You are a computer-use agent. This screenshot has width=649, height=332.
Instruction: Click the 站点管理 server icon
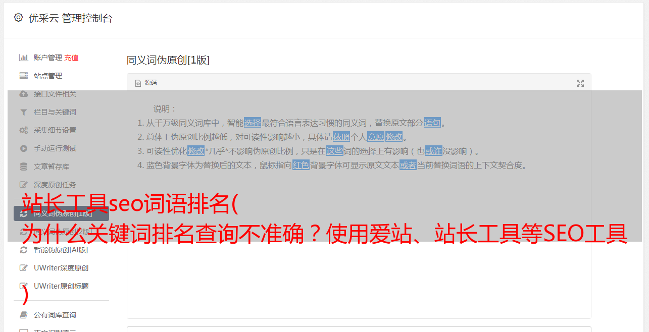pyautogui.click(x=23, y=76)
